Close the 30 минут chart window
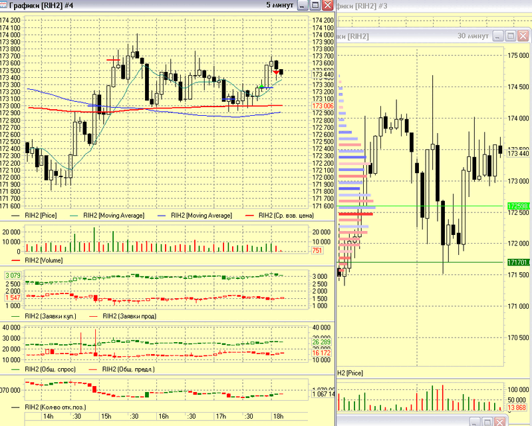 click(x=523, y=36)
